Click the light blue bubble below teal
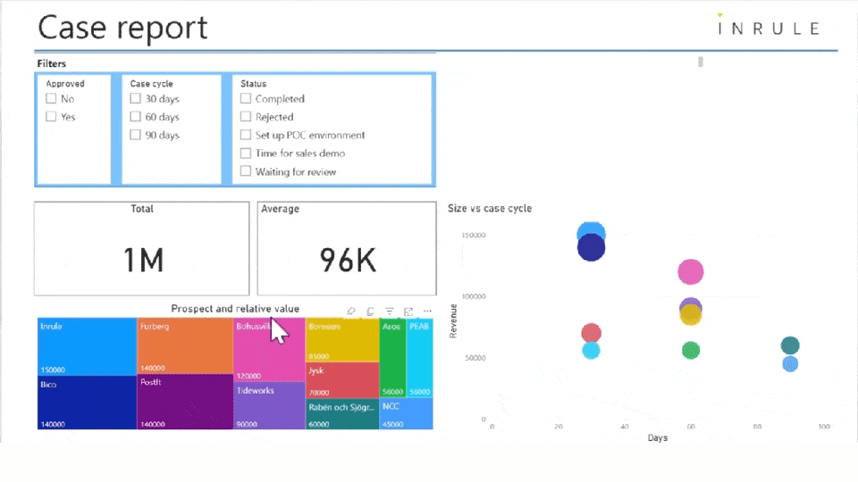The image size is (858, 482). tap(790, 364)
